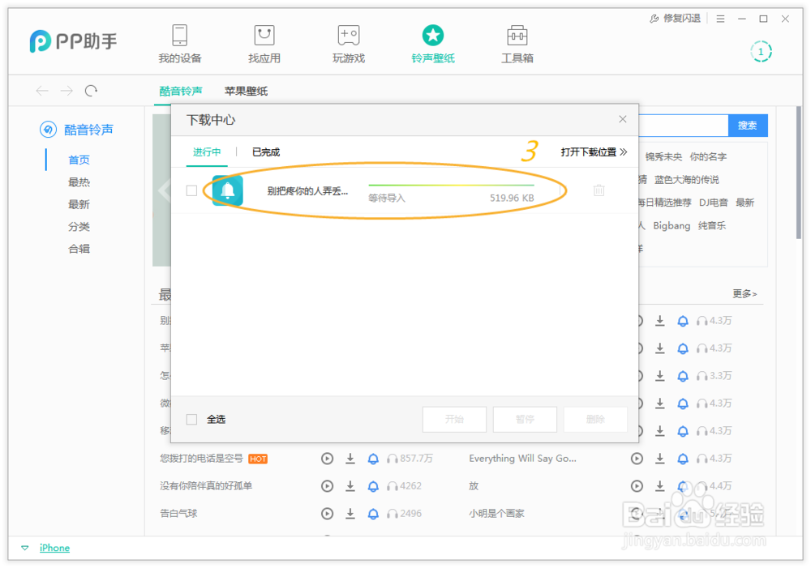Screen dimensions: 811x568
Task: Click the bell ringtone icon of download item
Action: (x=228, y=190)
